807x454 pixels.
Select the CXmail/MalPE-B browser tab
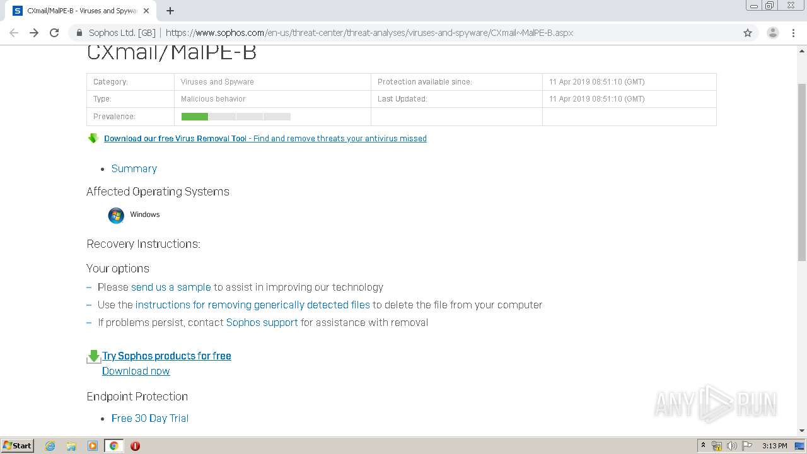(x=81, y=11)
